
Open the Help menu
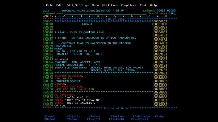[x=153, y=5]
